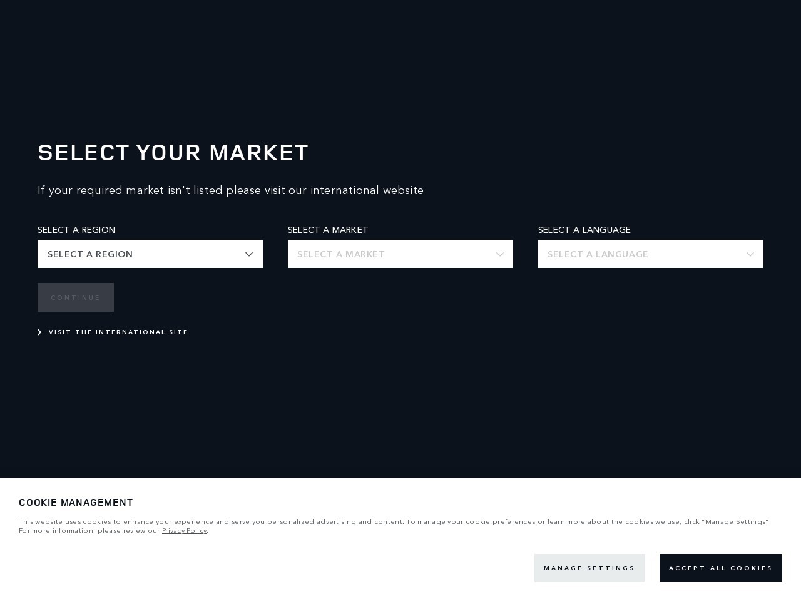Click the disabled Continue button
This screenshot has width=801, height=601.
click(76, 297)
